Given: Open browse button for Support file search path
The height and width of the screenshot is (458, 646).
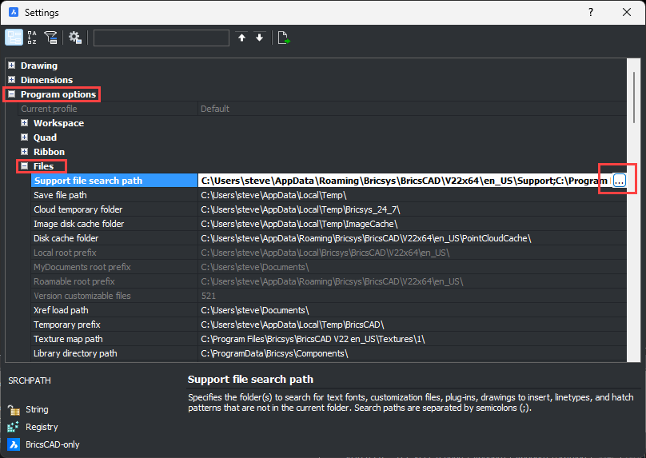Looking at the screenshot, I should [619, 181].
